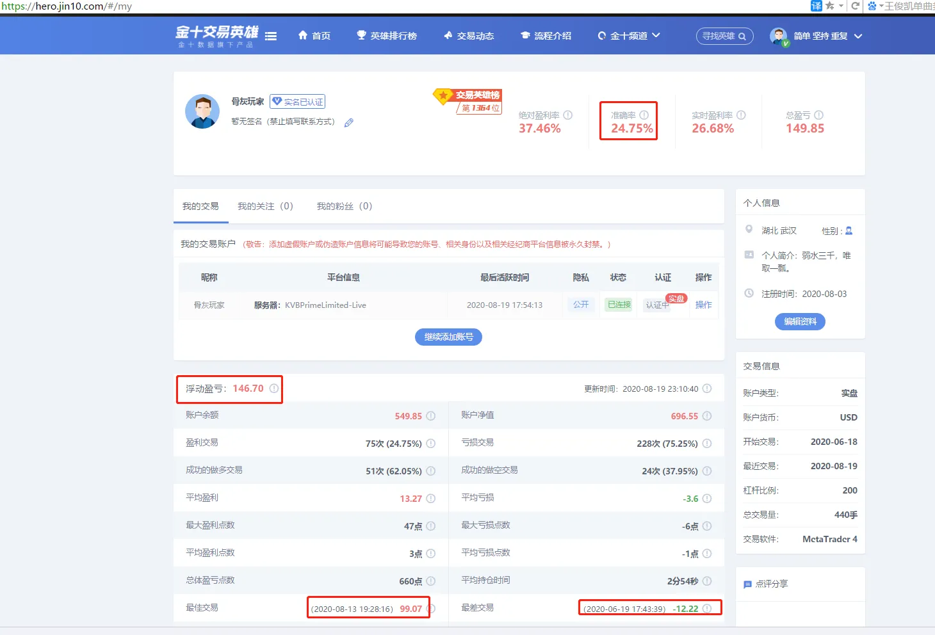Show info for 总体盈亏点数
935x635 pixels.
[431, 581]
